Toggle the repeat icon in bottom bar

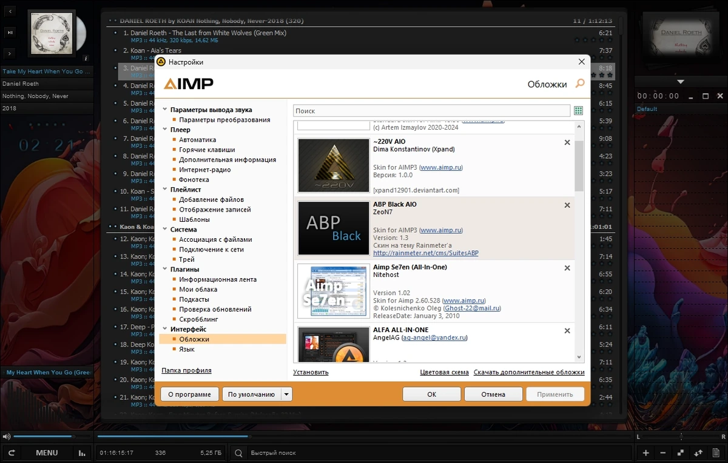11,453
